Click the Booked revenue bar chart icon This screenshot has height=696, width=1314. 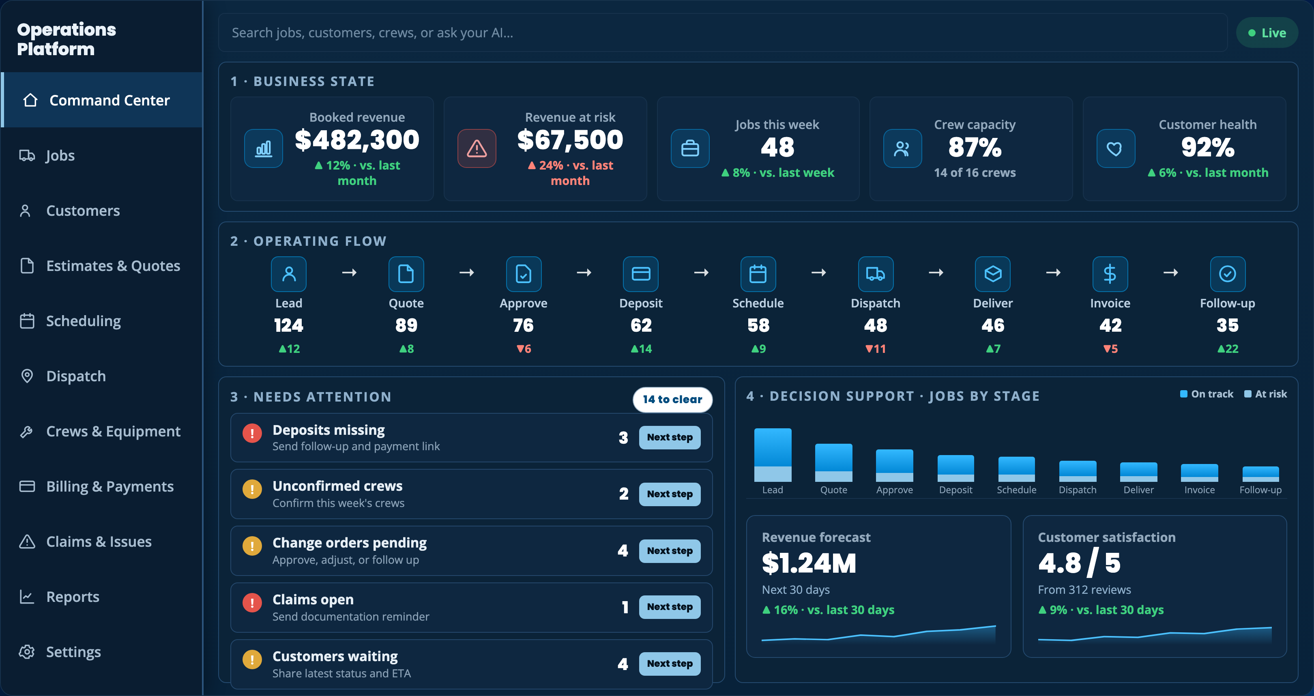263,148
